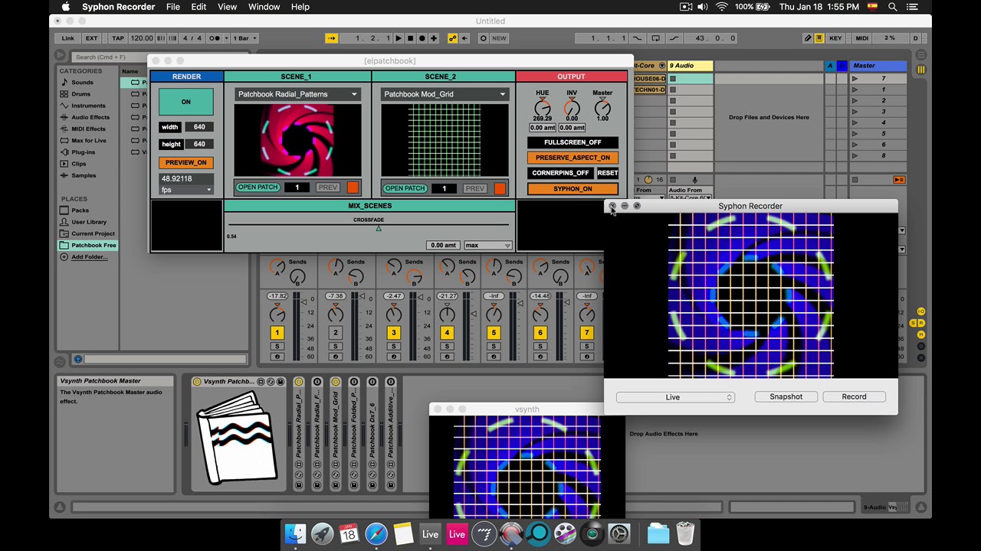Toggle the Link button in transport
Viewport: 981px width, 551px height.
(x=68, y=38)
